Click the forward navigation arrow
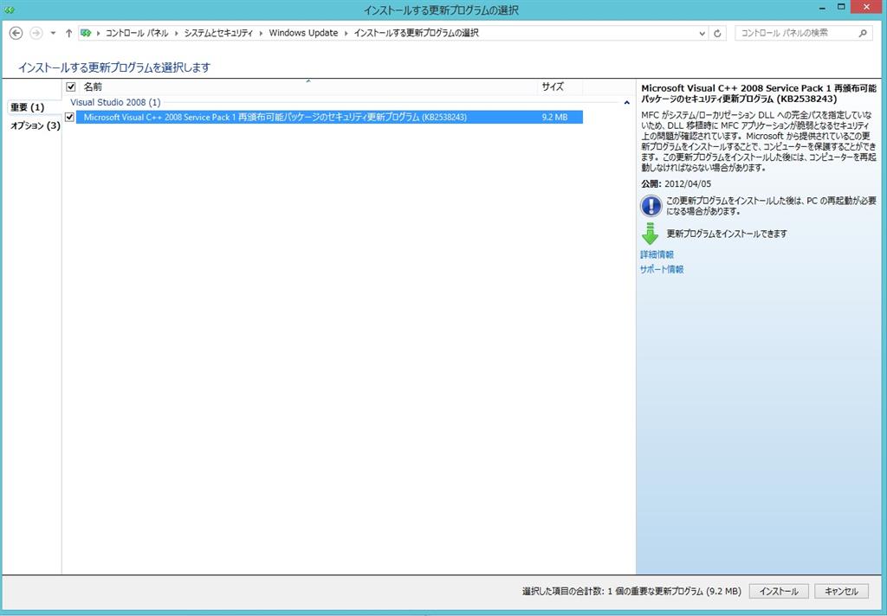The width and height of the screenshot is (887, 616). pyautogui.click(x=36, y=34)
